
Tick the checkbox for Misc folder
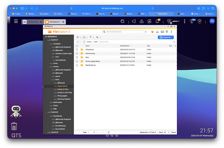tap(77, 57)
